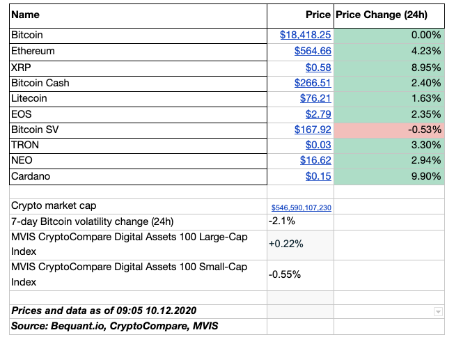
Task: Click the TRON price link $0.03
Action: pos(318,145)
